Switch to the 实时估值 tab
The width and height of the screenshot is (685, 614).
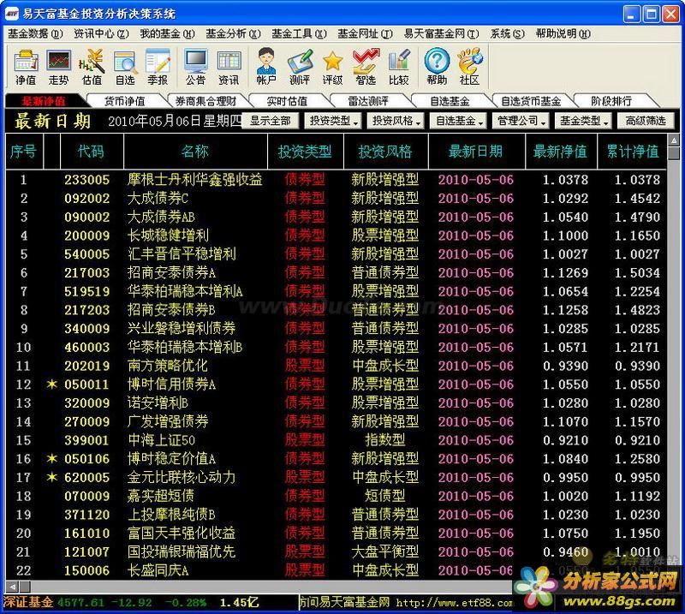(x=287, y=101)
